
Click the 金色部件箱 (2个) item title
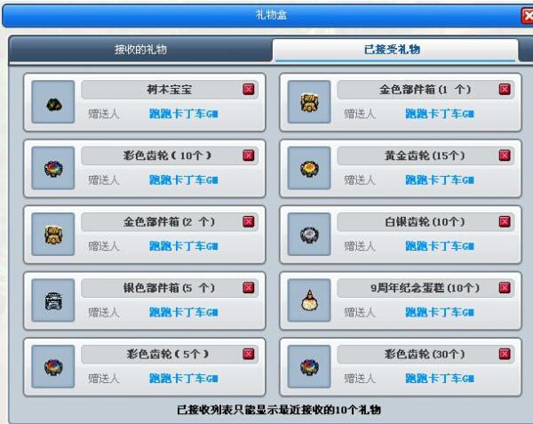(x=169, y=222)
